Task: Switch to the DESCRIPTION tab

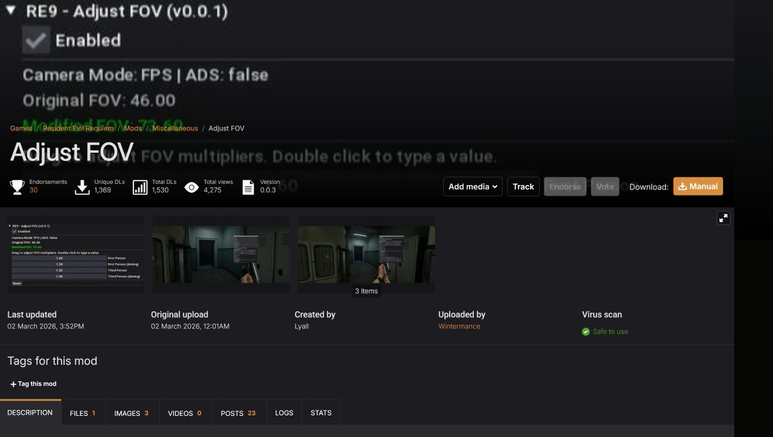Action: coord(30,413)
